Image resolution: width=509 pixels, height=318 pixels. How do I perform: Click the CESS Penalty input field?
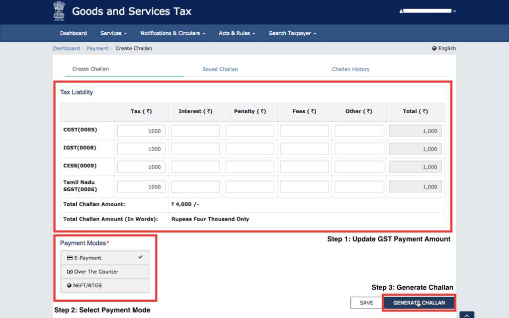(250, 167)
